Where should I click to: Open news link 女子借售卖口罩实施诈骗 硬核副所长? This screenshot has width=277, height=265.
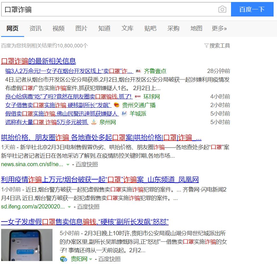(x=58, y=105)
